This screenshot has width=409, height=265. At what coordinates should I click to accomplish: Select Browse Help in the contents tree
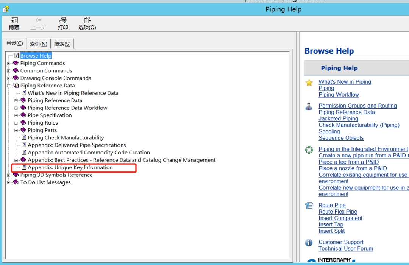[36, 56]
